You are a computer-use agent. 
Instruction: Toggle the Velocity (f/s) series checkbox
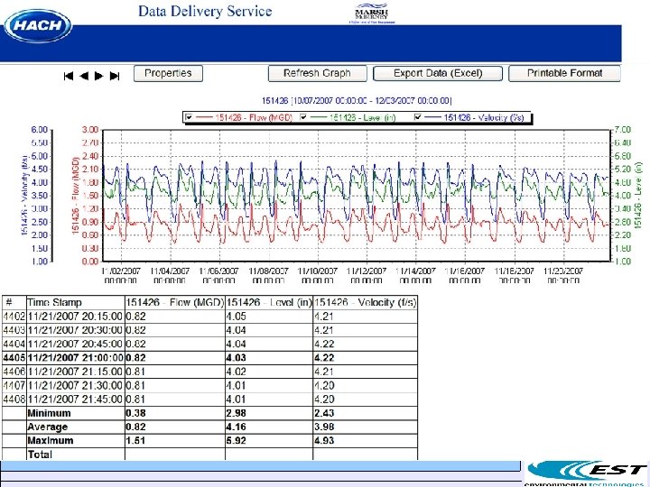point(418,117)
